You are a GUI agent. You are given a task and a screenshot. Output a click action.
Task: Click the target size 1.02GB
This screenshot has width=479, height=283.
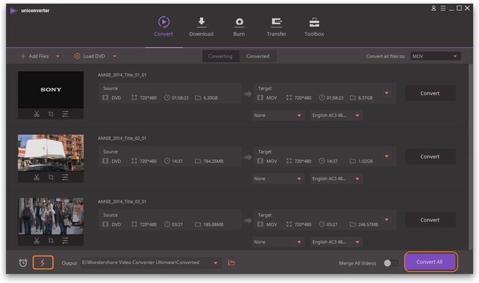[x=365, y=161]
